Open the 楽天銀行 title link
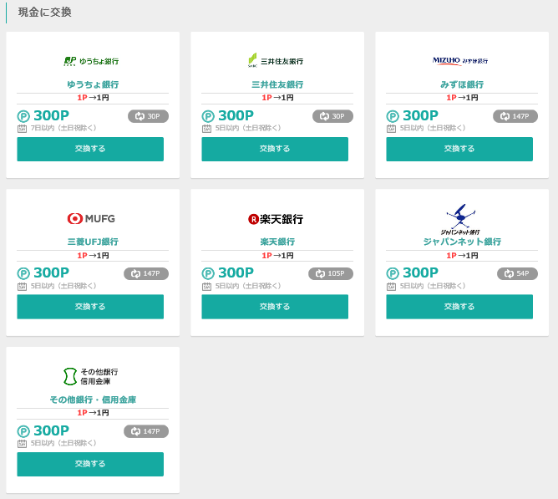558x499 pixels. pyautogui.click(x=277, y=242)
